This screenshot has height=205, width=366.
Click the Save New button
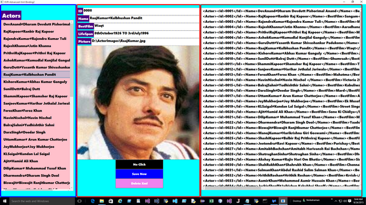point(140,174)
